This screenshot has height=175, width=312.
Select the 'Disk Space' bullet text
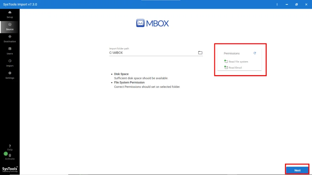pos(121,74)
